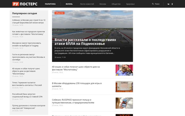Open the VK social network icon
Image resolution: width=185 pixels, height=116 pixels.
point(168,4)
